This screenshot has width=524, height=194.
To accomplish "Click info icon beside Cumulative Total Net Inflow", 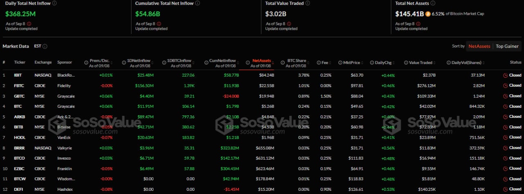I will click(198, 3).
